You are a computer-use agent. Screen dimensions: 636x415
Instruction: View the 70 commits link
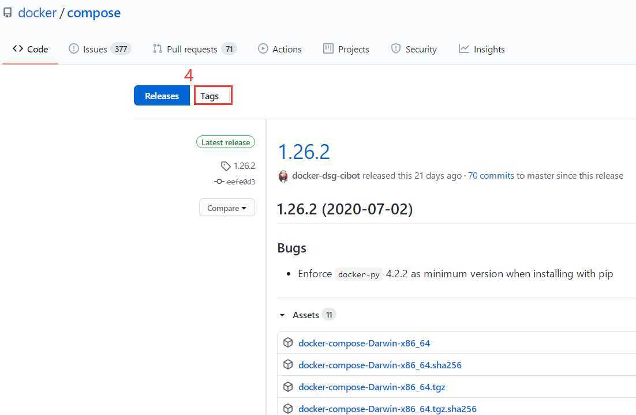491,175
